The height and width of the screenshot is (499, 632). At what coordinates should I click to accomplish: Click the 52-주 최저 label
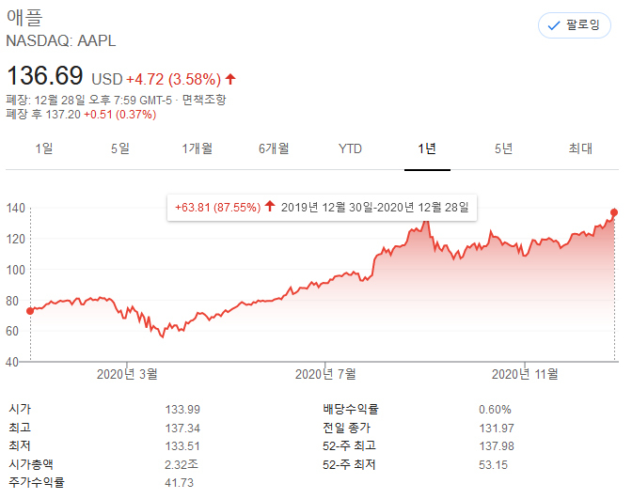(x=350, y=465)
